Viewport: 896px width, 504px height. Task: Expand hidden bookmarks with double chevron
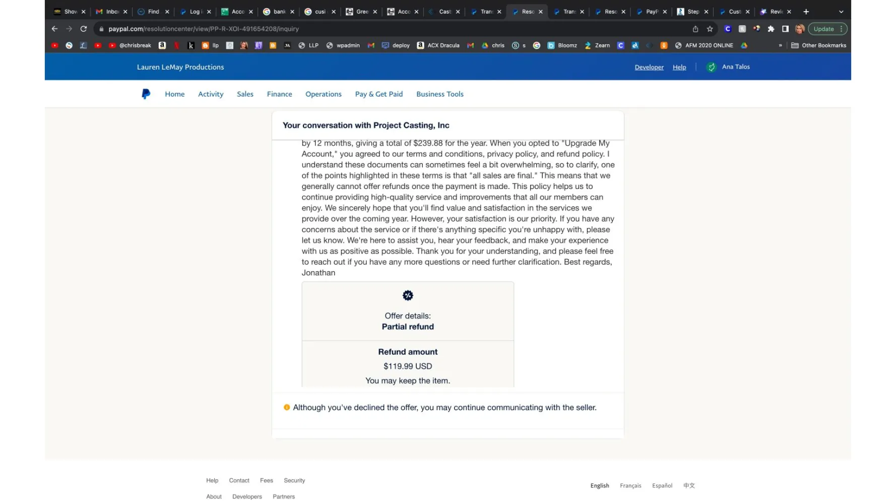tap(780, 45)
